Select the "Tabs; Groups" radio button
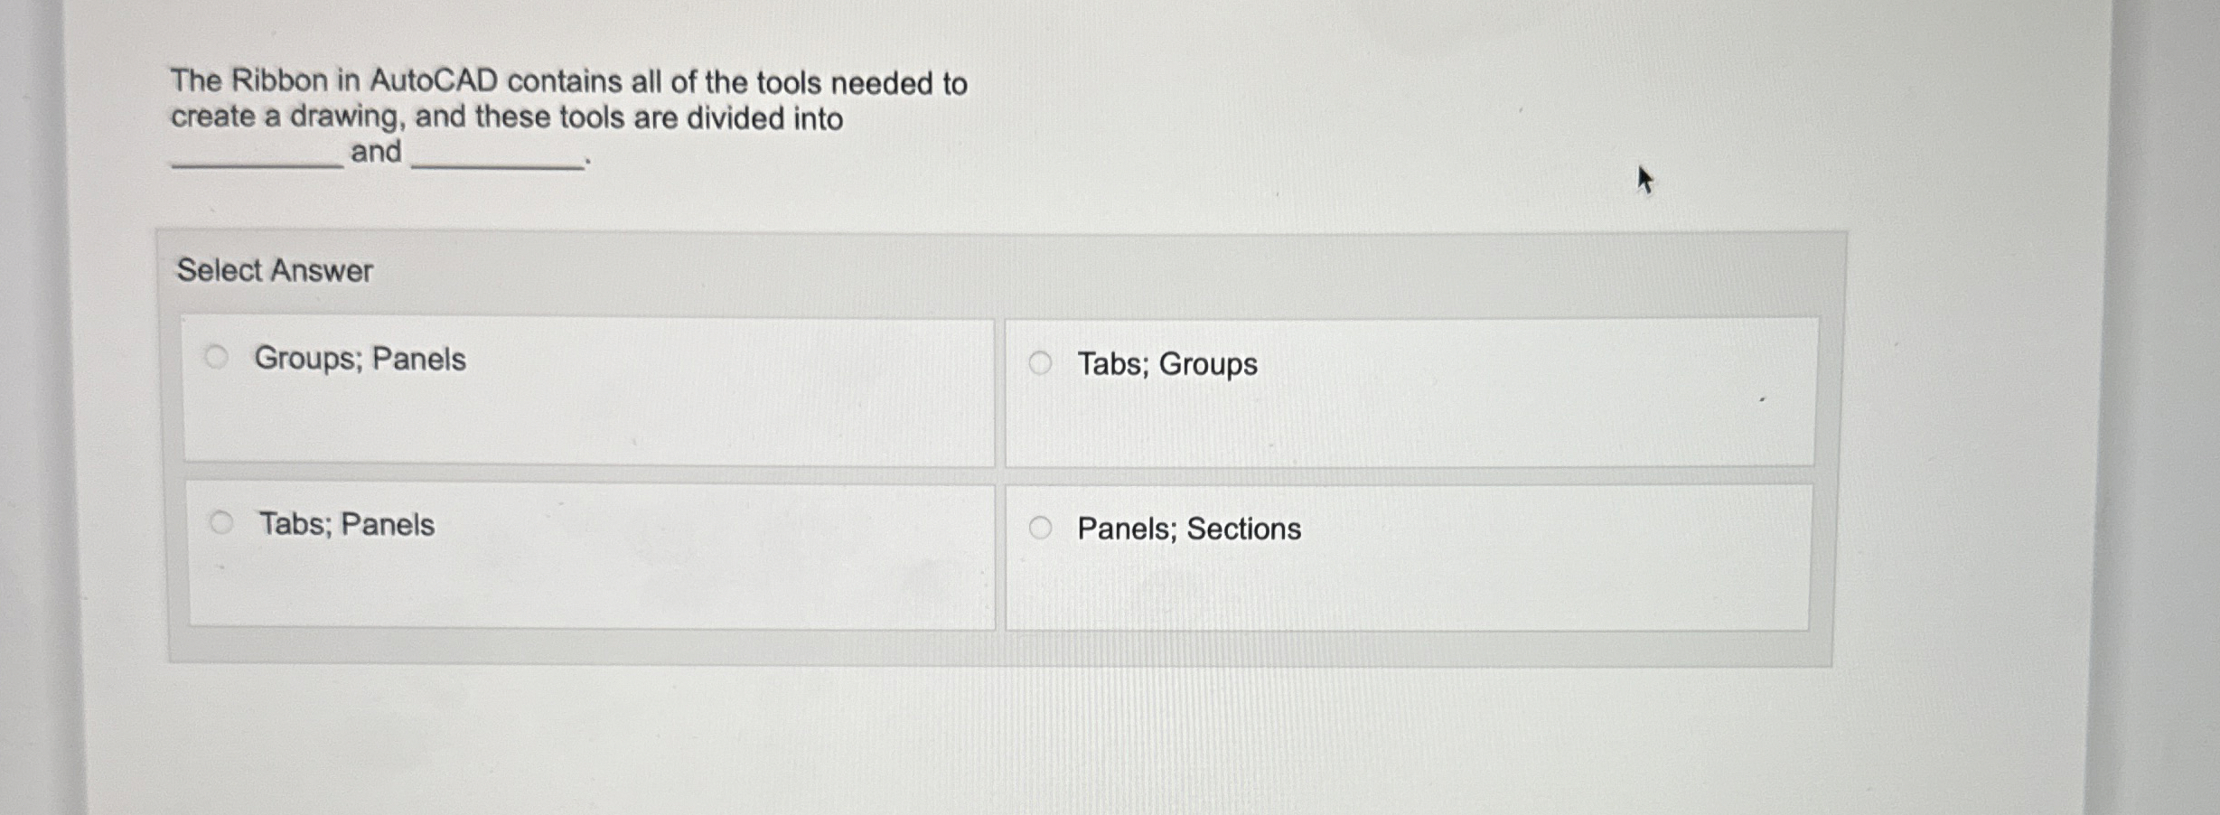The width and height of the screenshot is (2220, 815). point(1041,363)
